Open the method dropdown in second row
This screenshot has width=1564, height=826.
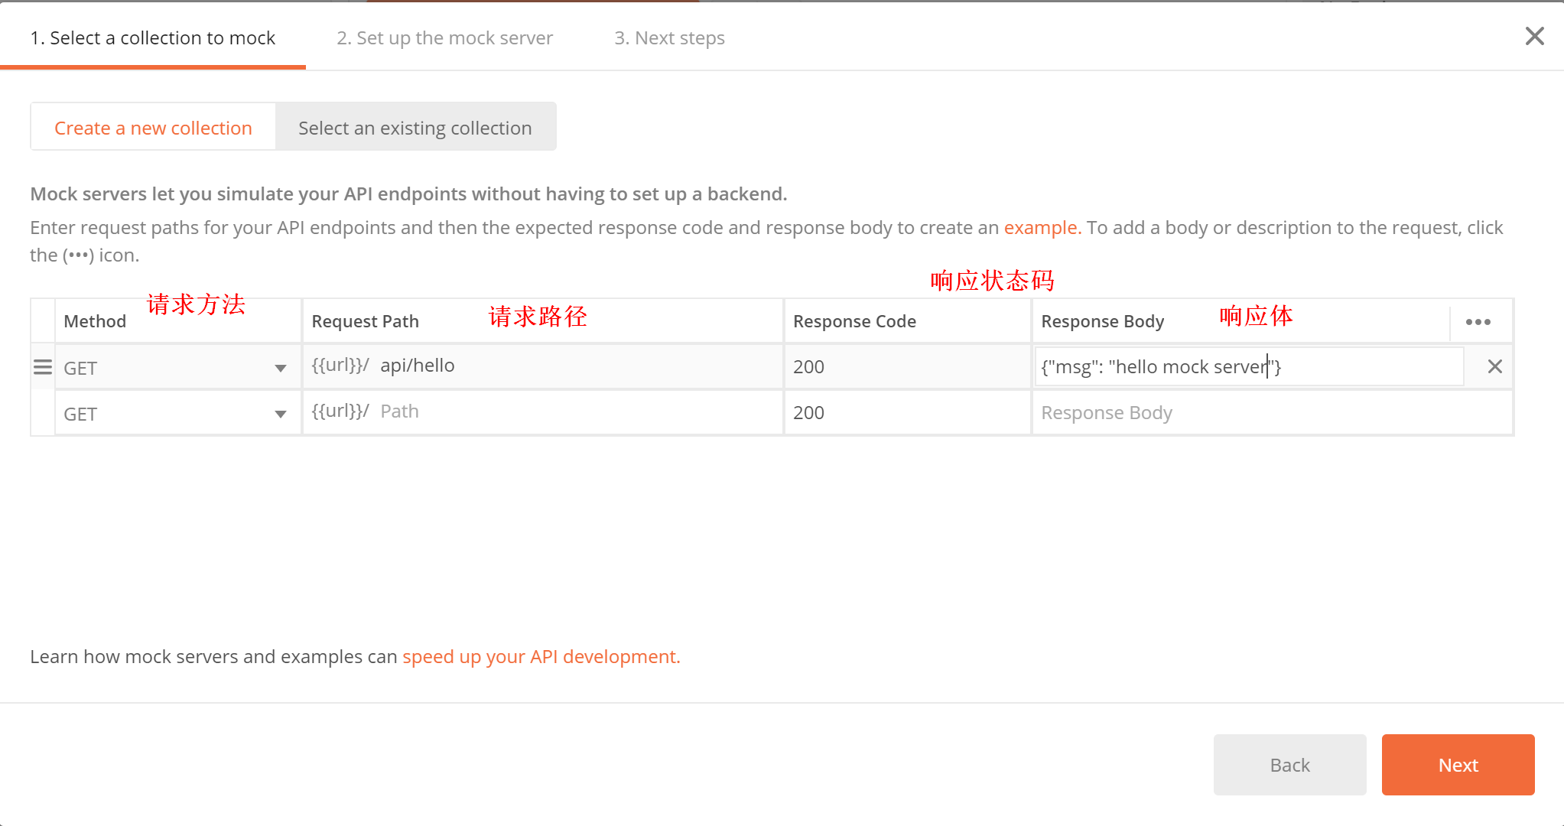(x=177, y=414)
